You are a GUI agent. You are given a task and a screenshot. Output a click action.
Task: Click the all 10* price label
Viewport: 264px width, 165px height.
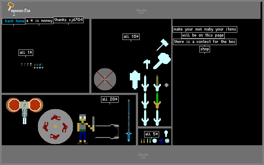click(x=131, y=37)
